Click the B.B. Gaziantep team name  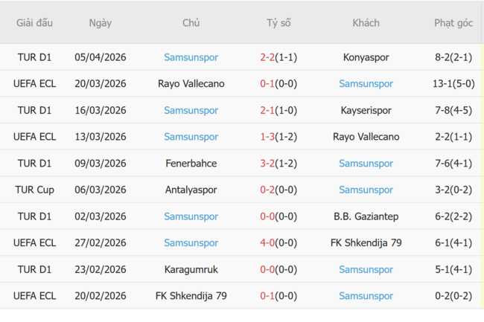pyautogui.click(x=366, y=216)
